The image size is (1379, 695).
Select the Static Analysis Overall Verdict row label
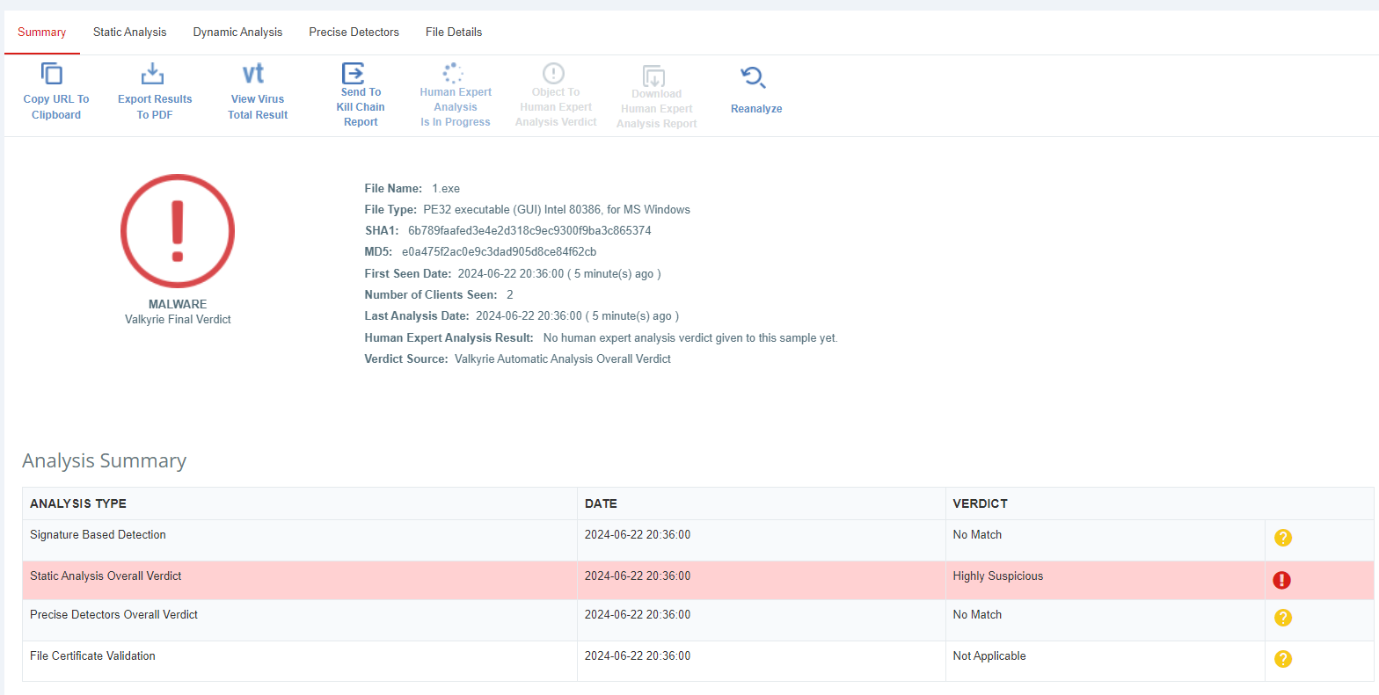tap(106, 576)
